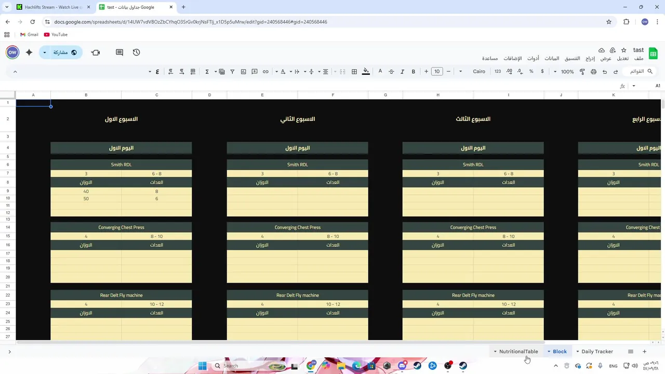Image resolution: width=665 pixels, height=374 pixels.
Task: Open the Windows Start button
Action: click(202, 366)
